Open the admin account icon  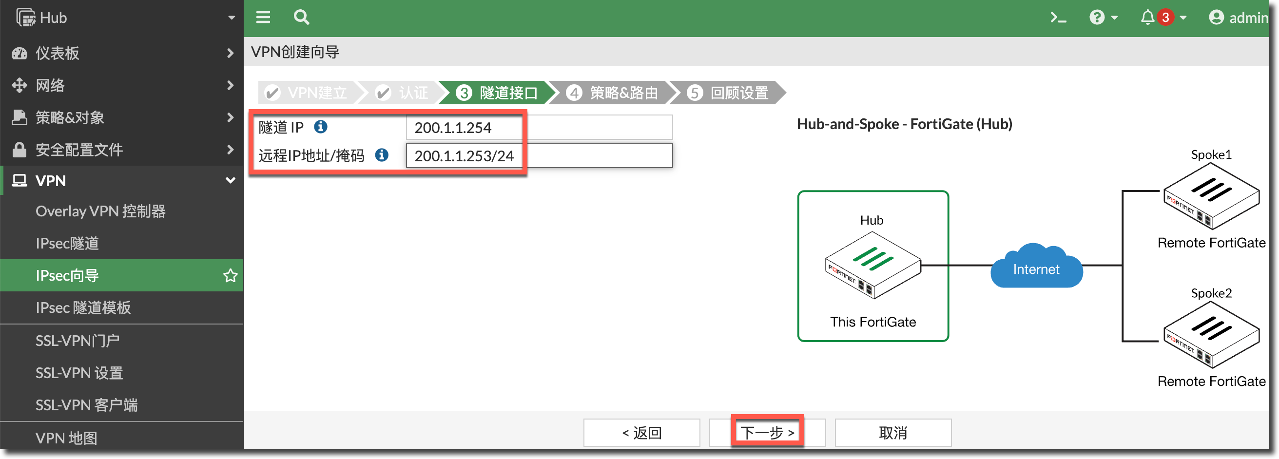[1217, 18]
